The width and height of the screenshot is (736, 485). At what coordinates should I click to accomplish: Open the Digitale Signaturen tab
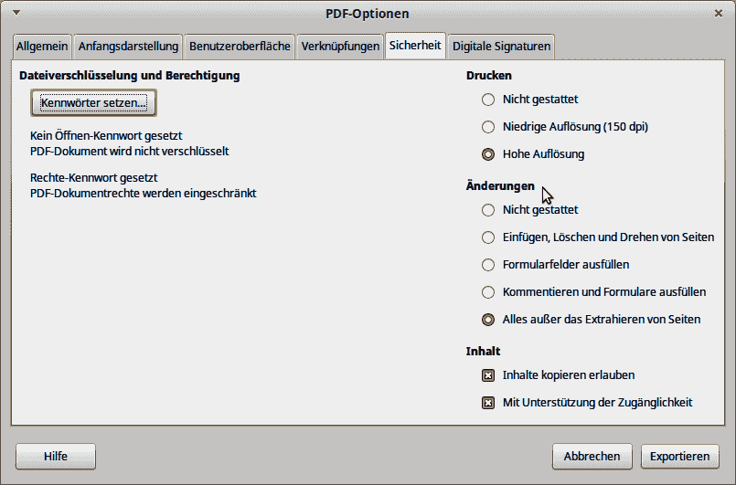coord(501,47)
